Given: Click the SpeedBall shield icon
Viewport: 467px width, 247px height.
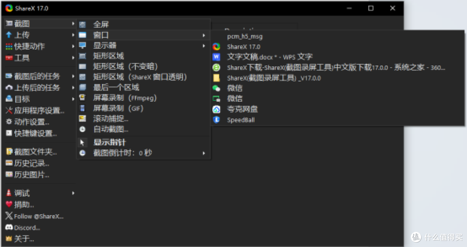Looking at the screenshot, I should tap(217, 120).
